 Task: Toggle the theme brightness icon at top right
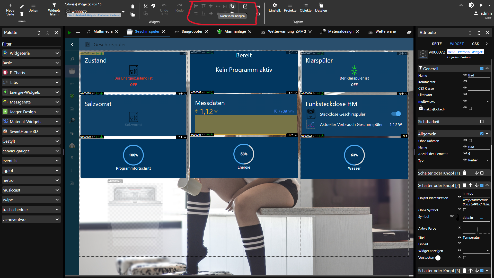(x=471, y=5)
